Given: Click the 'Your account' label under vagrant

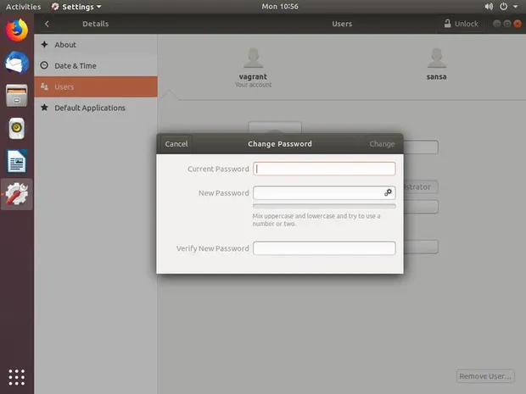Looking at the screenshot, I should 254,85.
